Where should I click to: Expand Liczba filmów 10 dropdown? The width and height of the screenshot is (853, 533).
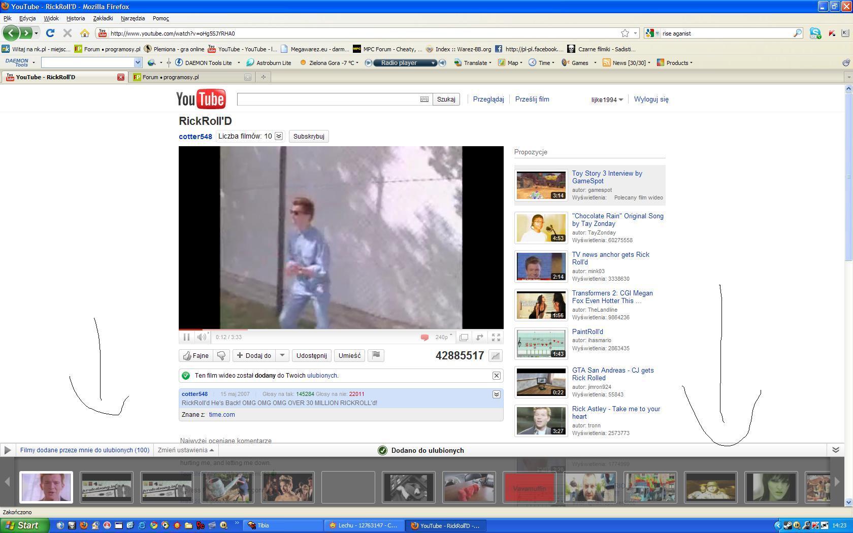[279, 136]
